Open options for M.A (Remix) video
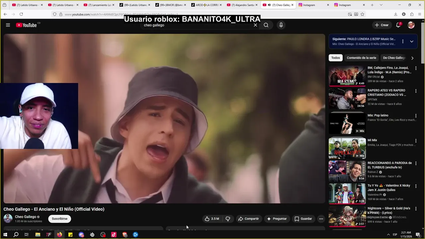Screen dimensions: 425x239 416,68
